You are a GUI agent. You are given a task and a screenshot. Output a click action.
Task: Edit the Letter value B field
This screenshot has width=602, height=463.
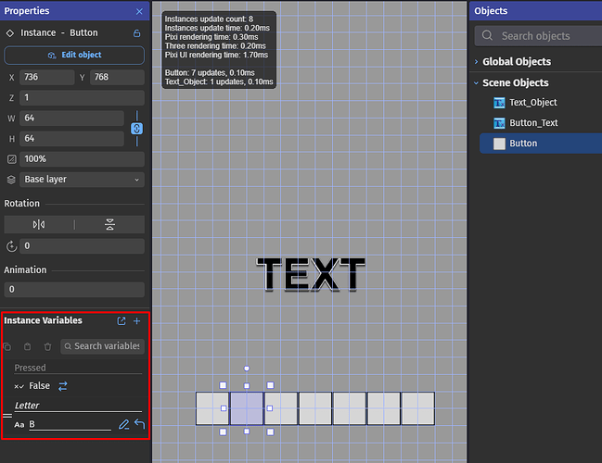(70, 424)
